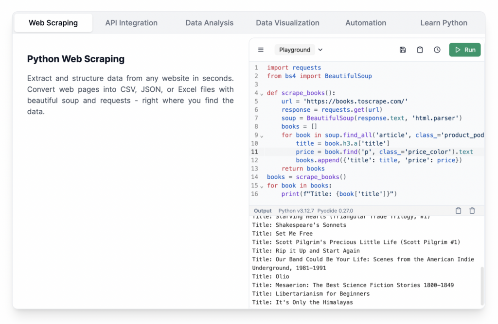The width and height of the screenshot is (498, 324).
Task: Go to the Learn Python tab
Action: point(444,23)
